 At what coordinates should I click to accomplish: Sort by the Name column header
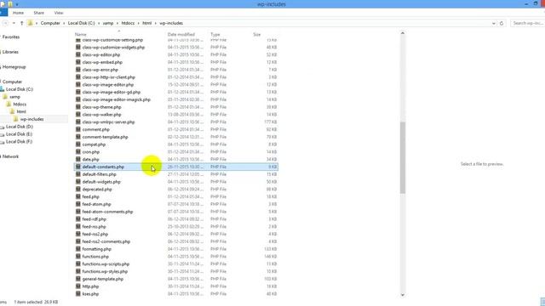81,34
